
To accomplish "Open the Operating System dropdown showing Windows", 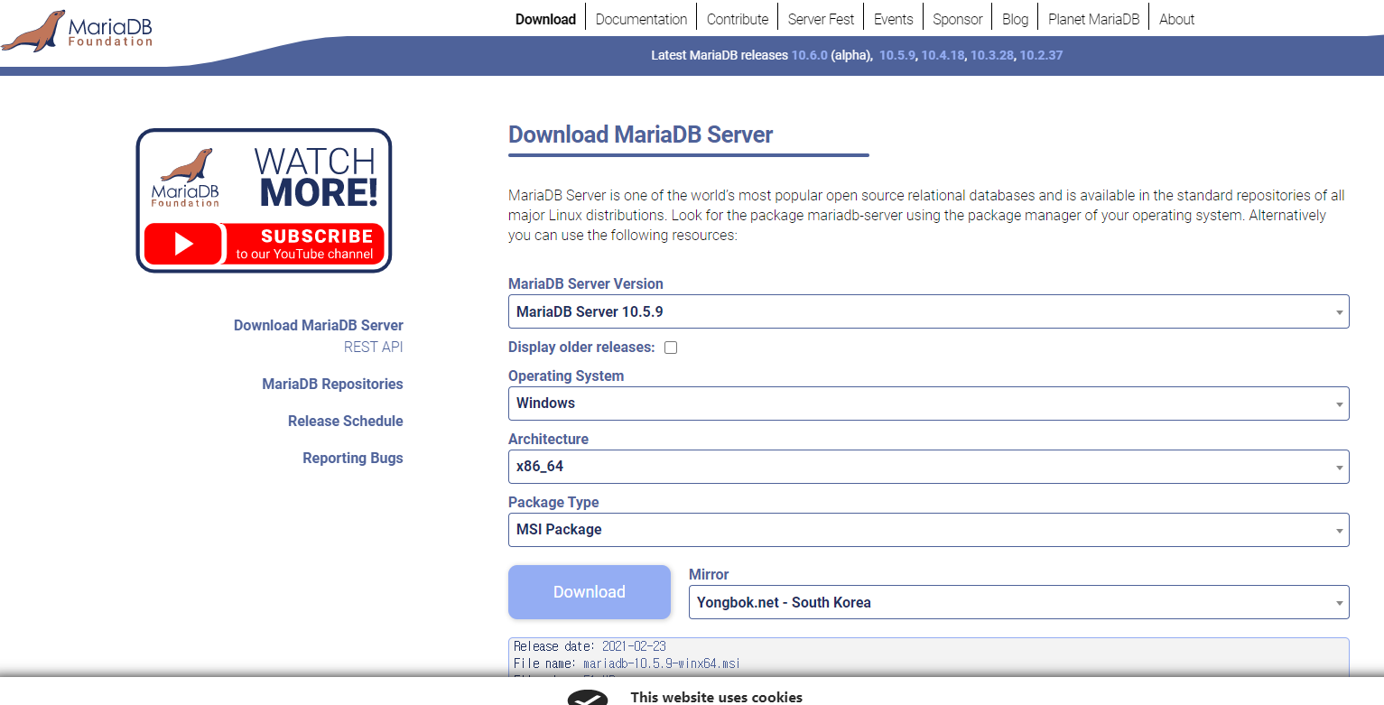I will [928, 404].
